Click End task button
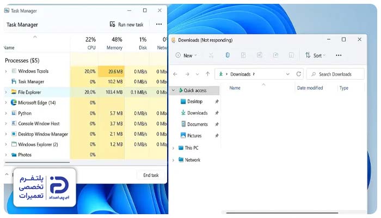 pyautogui.click(x=151, y=175)
